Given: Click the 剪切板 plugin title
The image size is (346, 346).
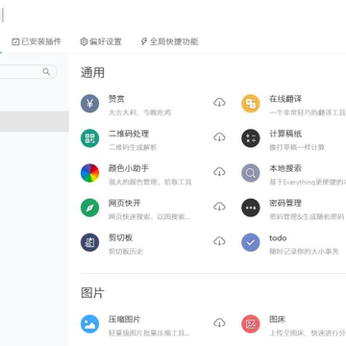Looking at the screenshot, I should (120, 237).
